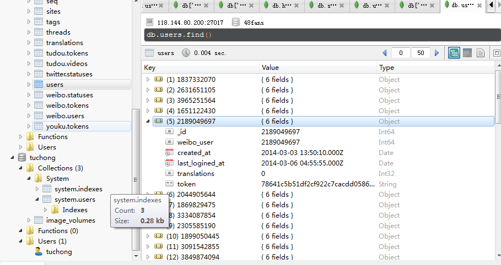Click the skip value field showing 0
The image size is (501, 265).
click(401, 53)
